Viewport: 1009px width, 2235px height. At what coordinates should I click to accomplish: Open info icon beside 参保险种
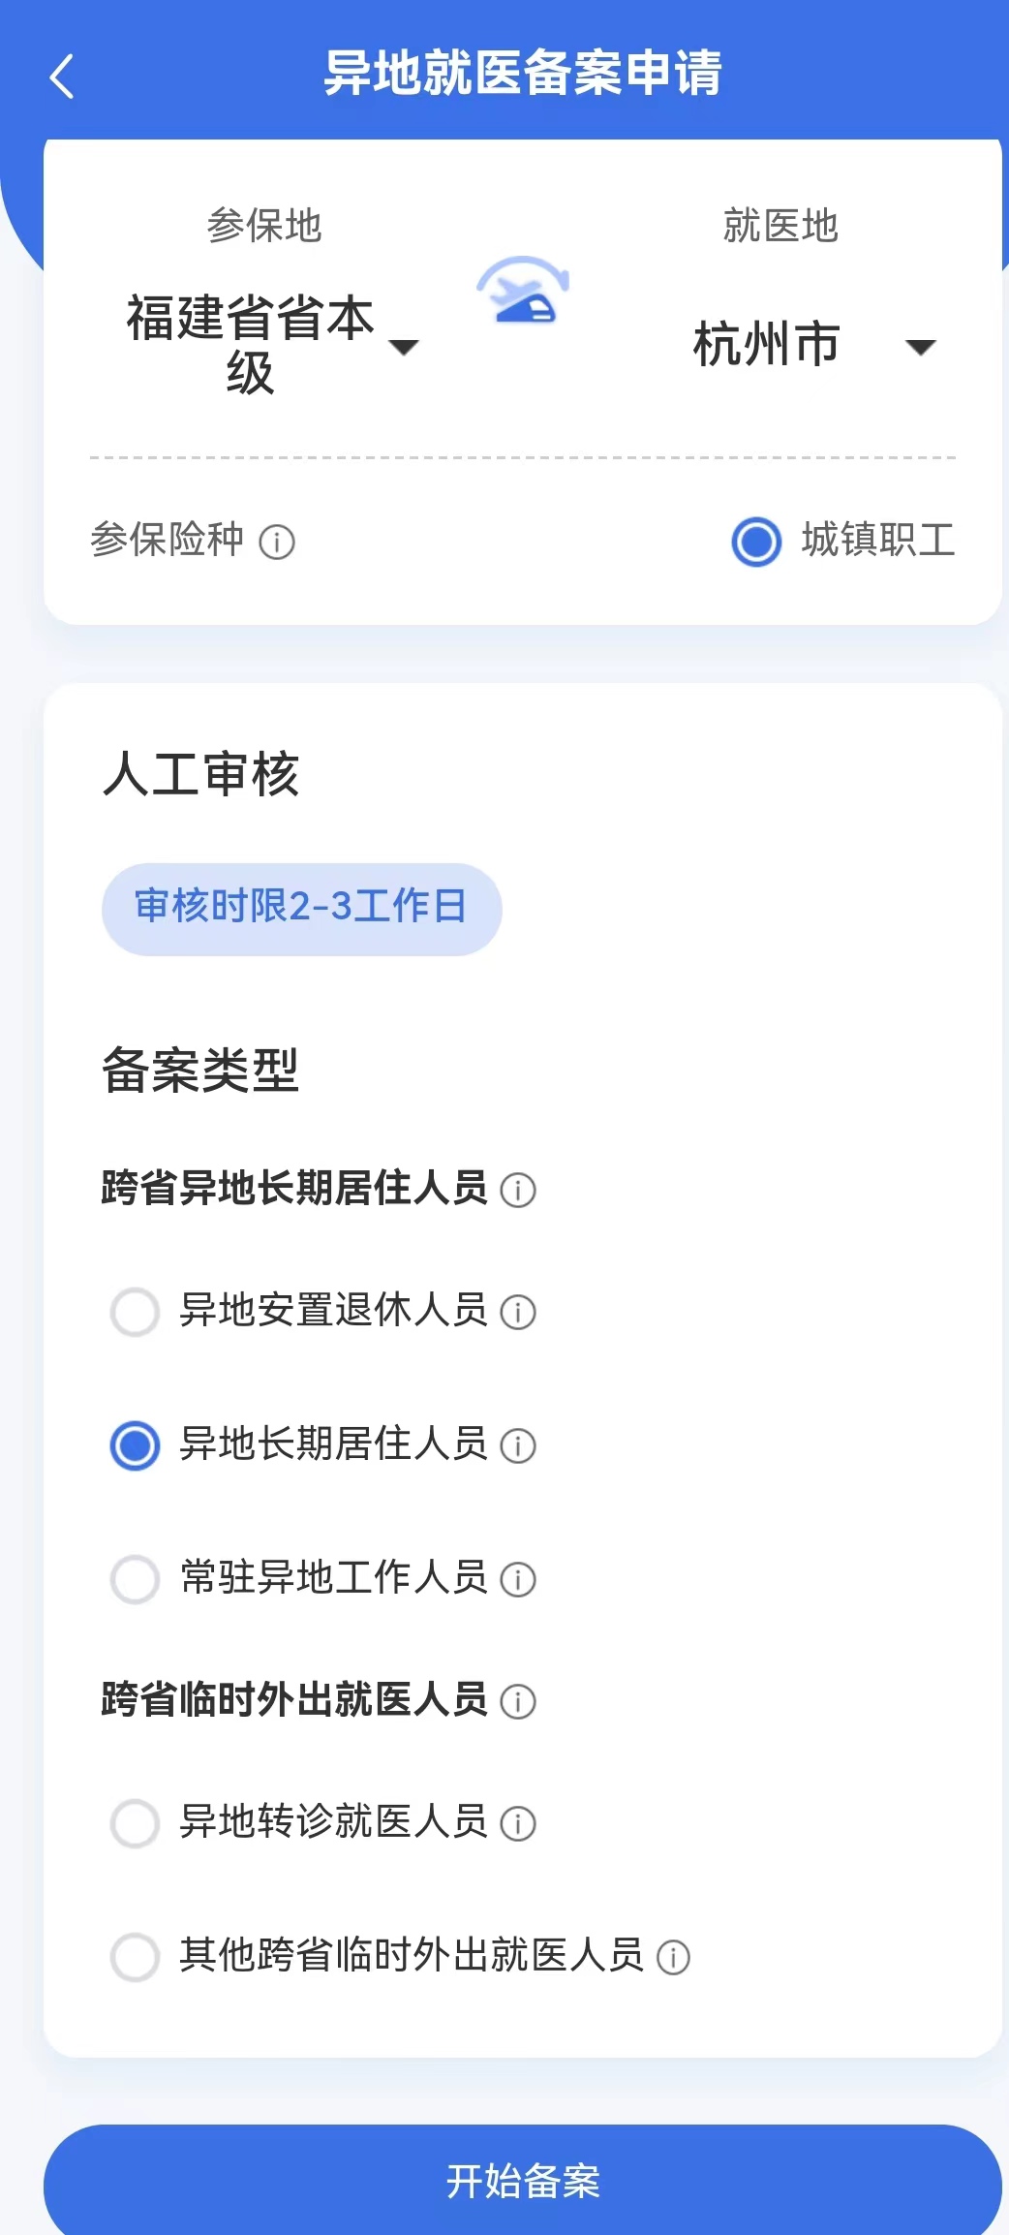point(277,542)
